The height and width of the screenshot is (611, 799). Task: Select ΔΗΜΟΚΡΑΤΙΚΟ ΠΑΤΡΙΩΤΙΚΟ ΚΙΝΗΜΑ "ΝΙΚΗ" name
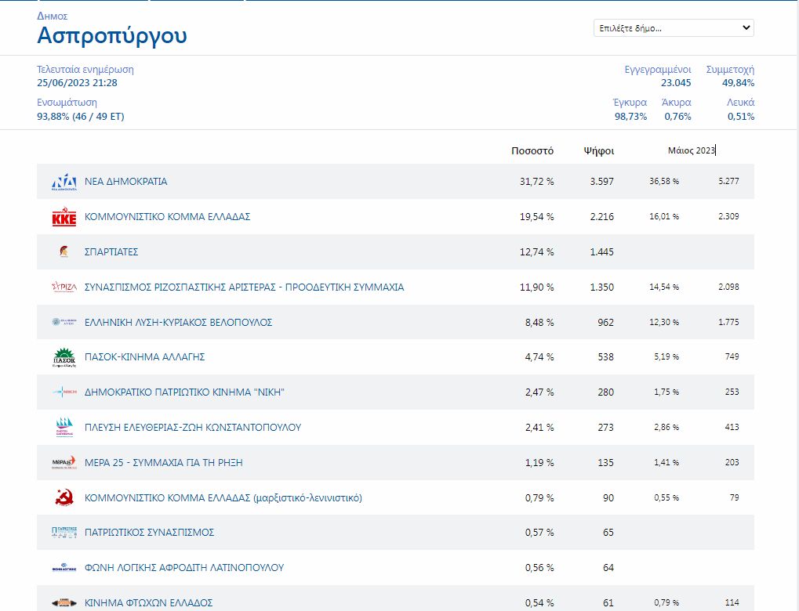184,392
